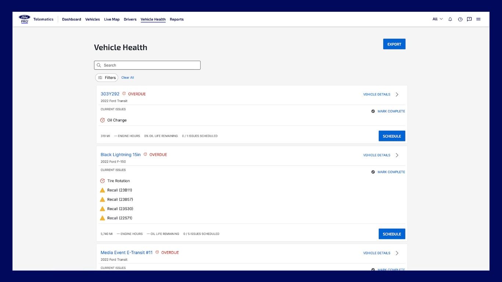Screen dimensions: 502x282
Task: Click the Tire Rotation clock icon
Action: (x=103, y=181)
